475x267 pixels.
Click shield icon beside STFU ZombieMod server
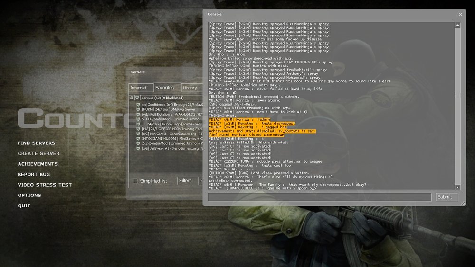click(138, 119)
